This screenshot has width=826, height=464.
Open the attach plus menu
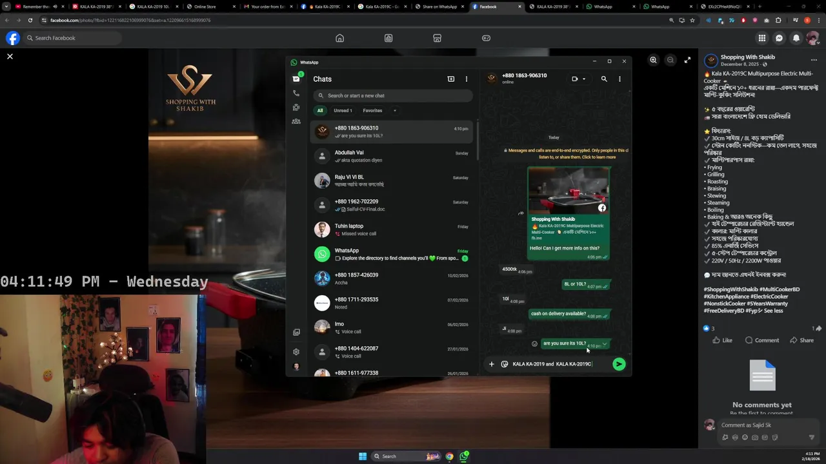(x=491, y=364)
